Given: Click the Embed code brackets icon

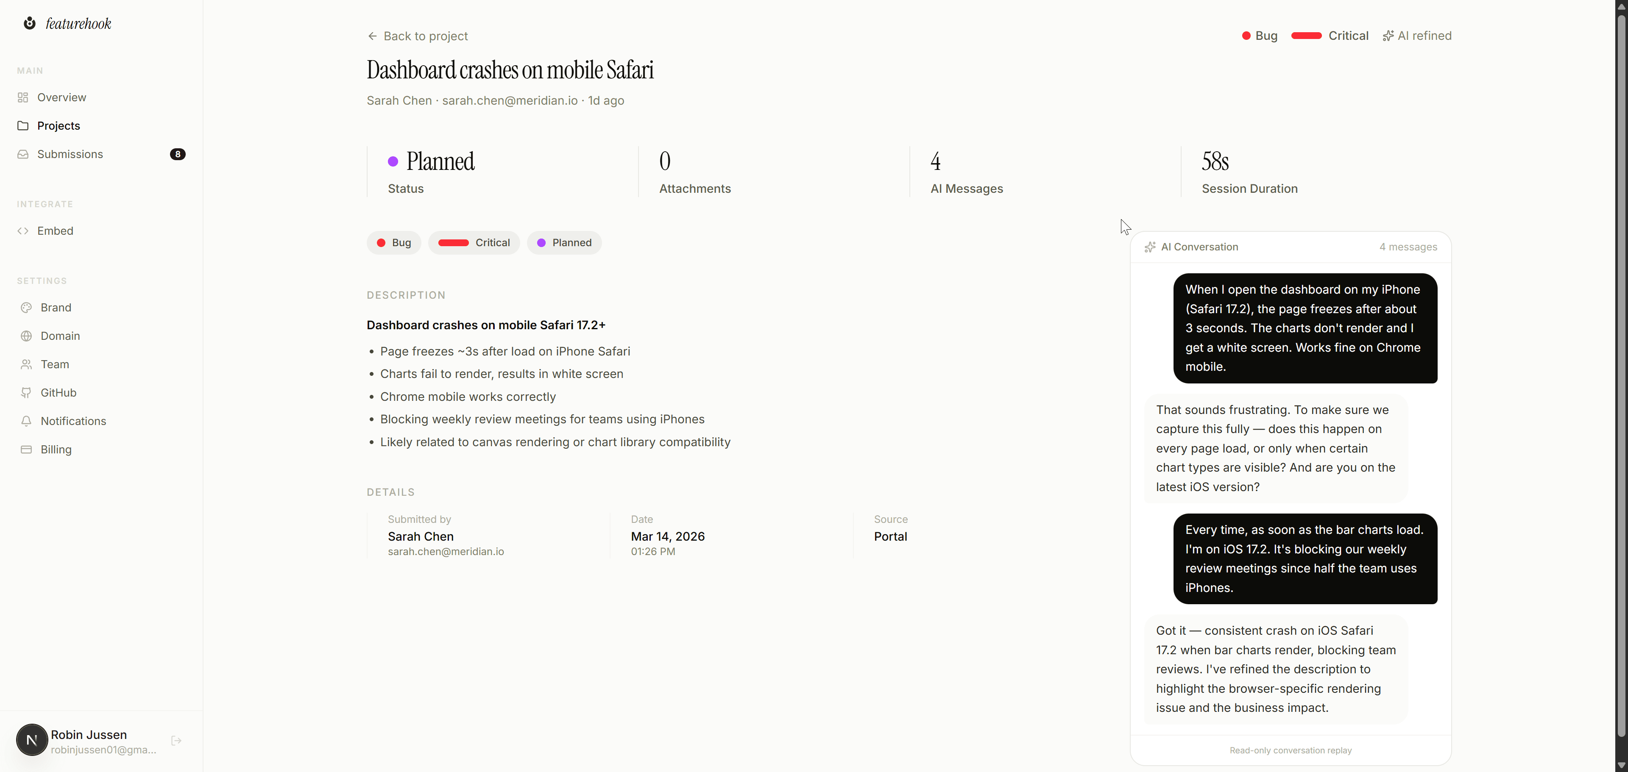Looking at the screenshot, I should (23, 230).
